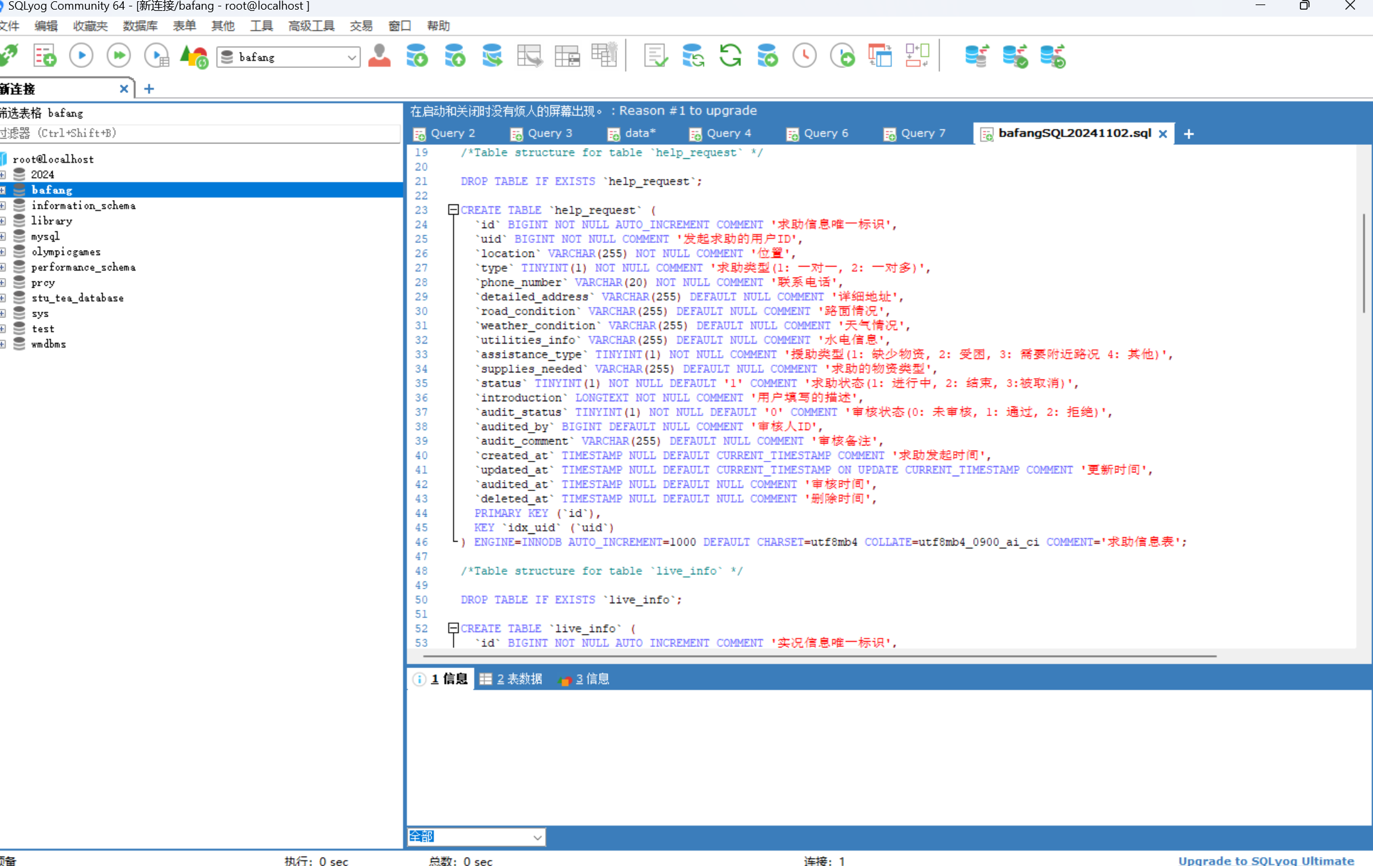
Task: Open the 全部 filter dropdown
Action: click(x=537, y=837)
